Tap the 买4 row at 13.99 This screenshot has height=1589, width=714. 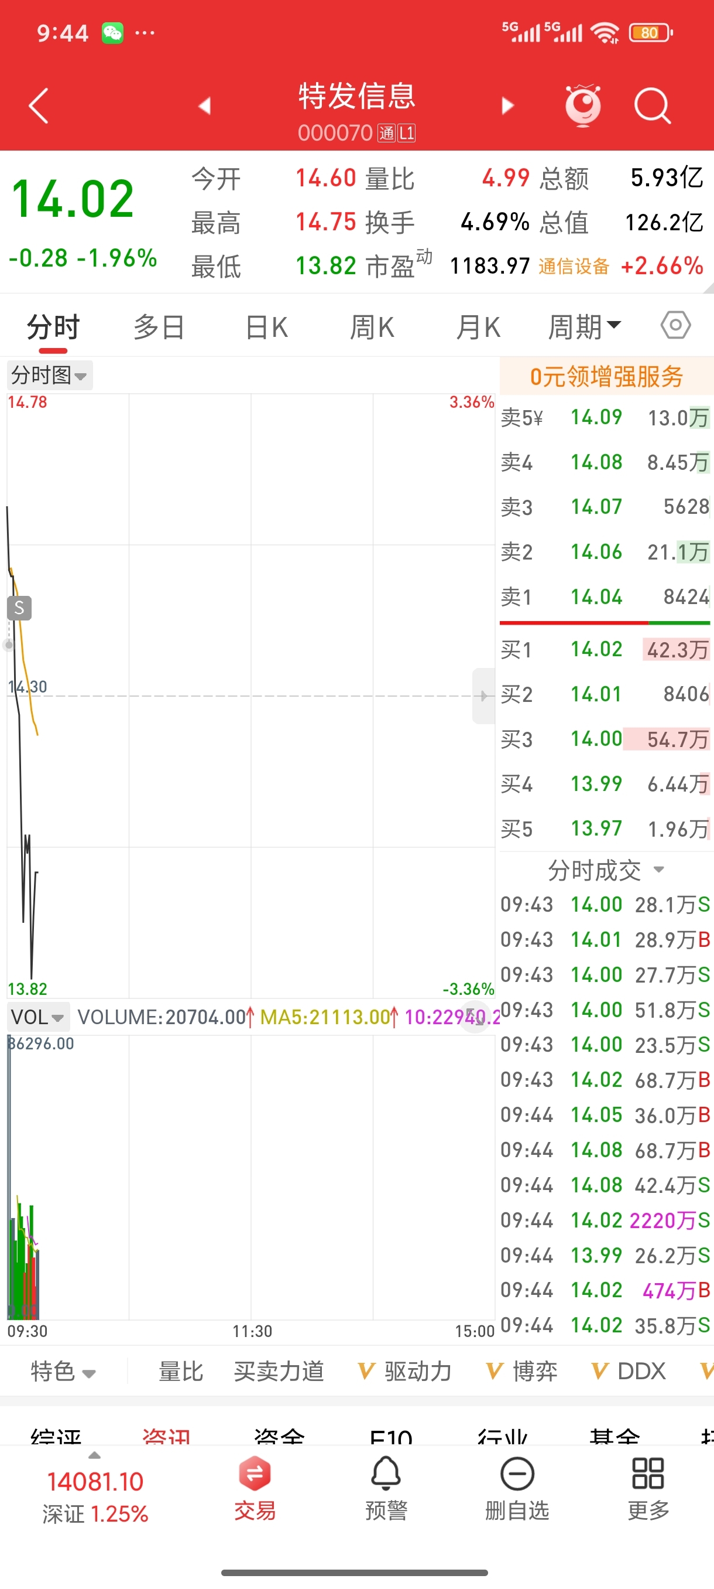point(606,784)
